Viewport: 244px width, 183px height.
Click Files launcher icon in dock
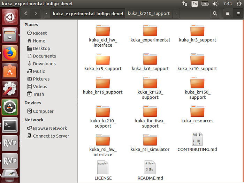point(10,35)
